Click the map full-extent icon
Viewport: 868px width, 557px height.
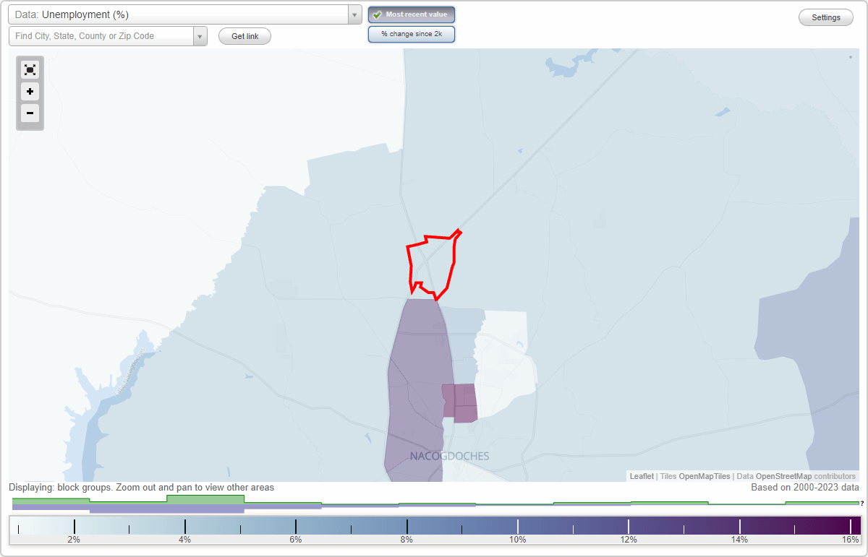pyautogui.click(x=30, y=69)
